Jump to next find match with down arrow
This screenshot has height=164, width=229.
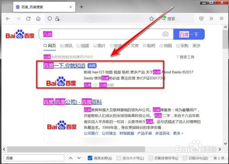pyautogui.click(x=79, y=158)
